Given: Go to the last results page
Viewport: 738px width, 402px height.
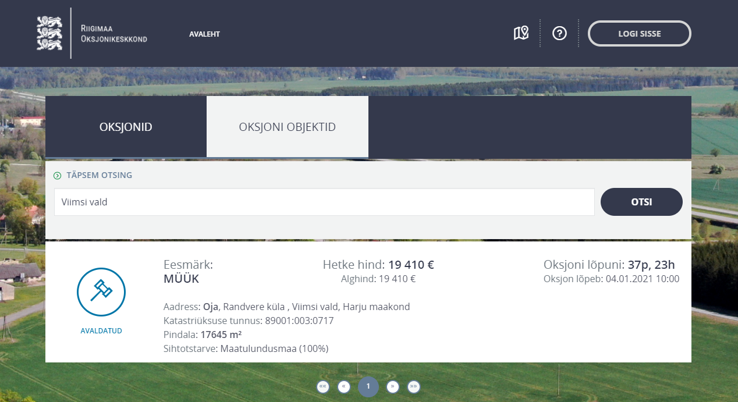Looking at the screenshot, I should (x=414, y=386).
